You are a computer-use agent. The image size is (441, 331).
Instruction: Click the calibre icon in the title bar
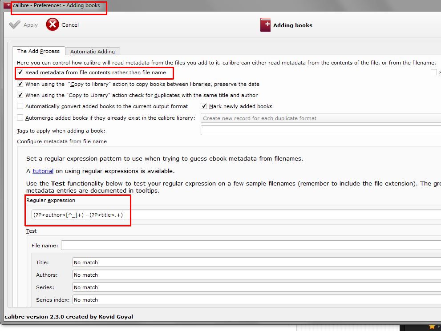tap(7, 5)
